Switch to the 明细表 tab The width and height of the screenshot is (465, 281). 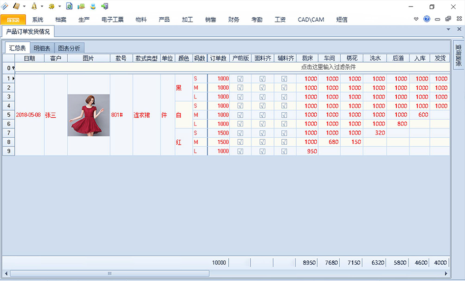tap(42, 48)
